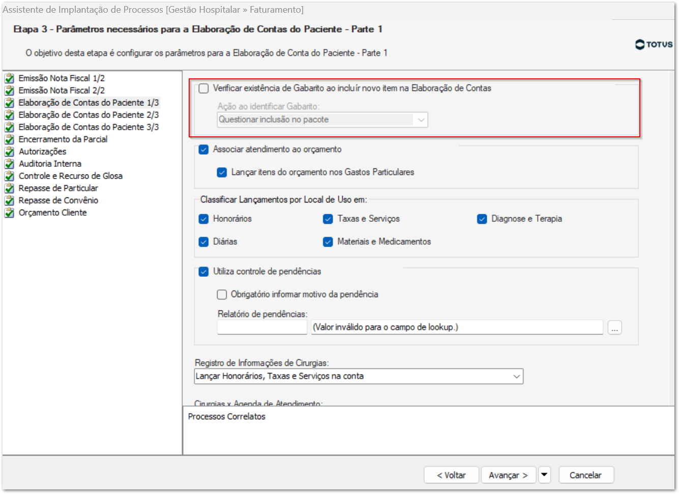
Task: Click the TOTVS logo
Action: (654, 45)
